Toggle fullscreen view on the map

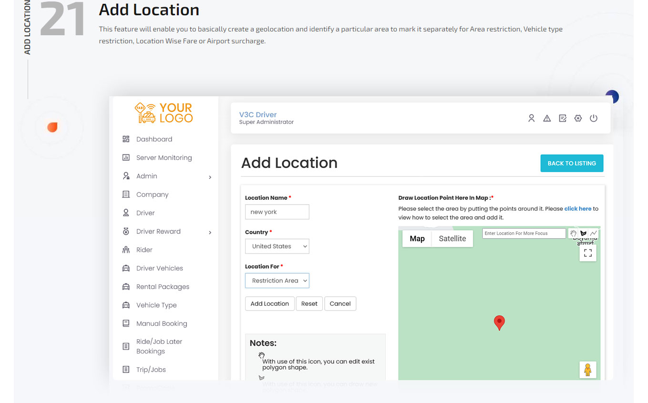(x=588, y=253)
